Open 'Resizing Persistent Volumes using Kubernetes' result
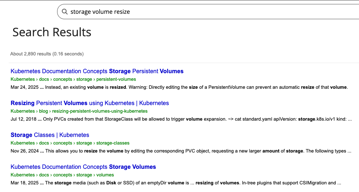 point(89,103)
